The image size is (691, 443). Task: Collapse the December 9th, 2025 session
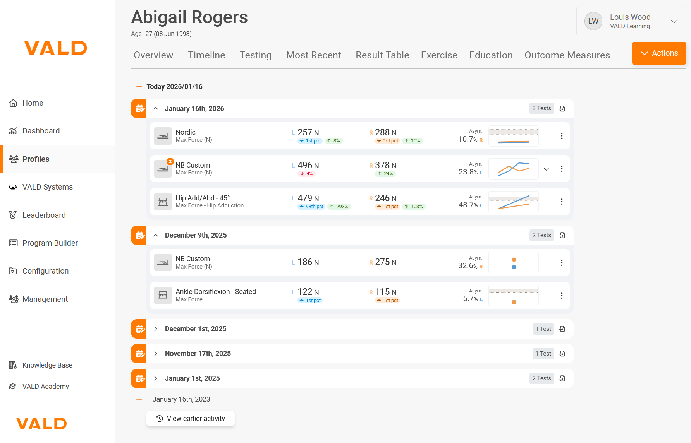(x=156, y=235)
